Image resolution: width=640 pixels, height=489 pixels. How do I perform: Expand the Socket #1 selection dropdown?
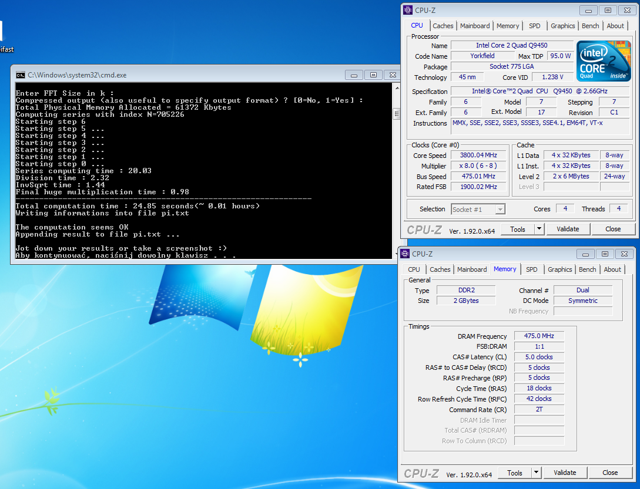coord(500,210)
